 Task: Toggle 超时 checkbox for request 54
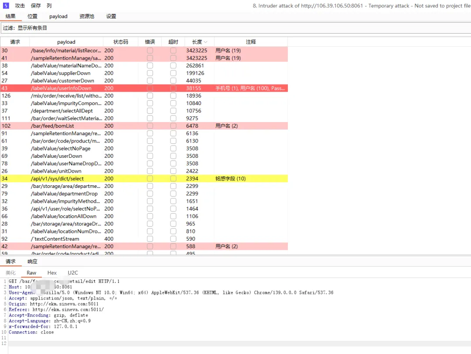(x=173, y=73)
